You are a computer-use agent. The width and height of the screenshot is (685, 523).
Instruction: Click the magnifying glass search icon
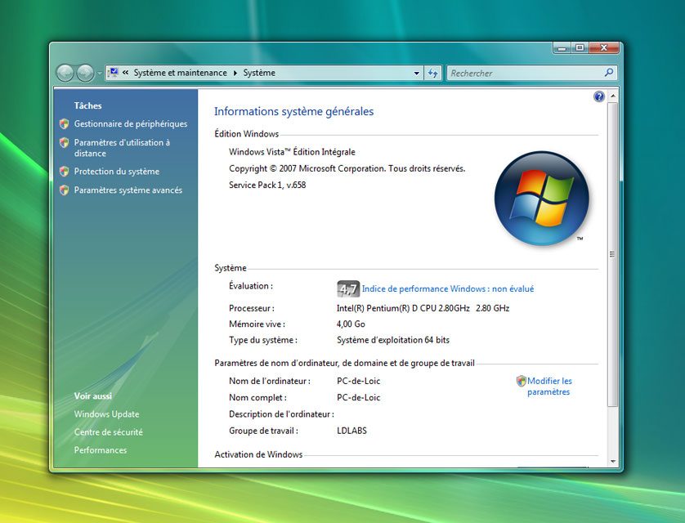[x=609, y=73]
